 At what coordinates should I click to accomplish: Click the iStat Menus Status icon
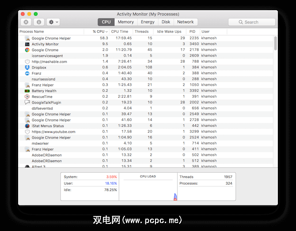27,126
